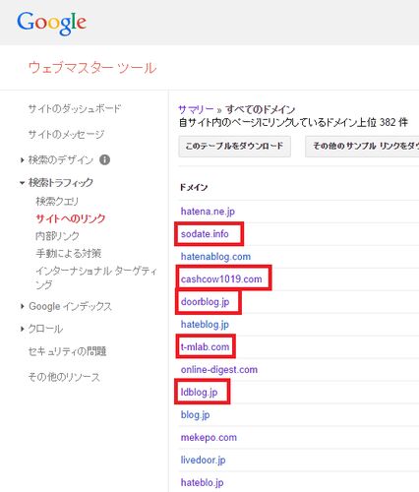The height and width of the screenshot is (492, 419).
Task: Open online-digest.com domain link
Action: pyautogui.click(x=219, y=370)
